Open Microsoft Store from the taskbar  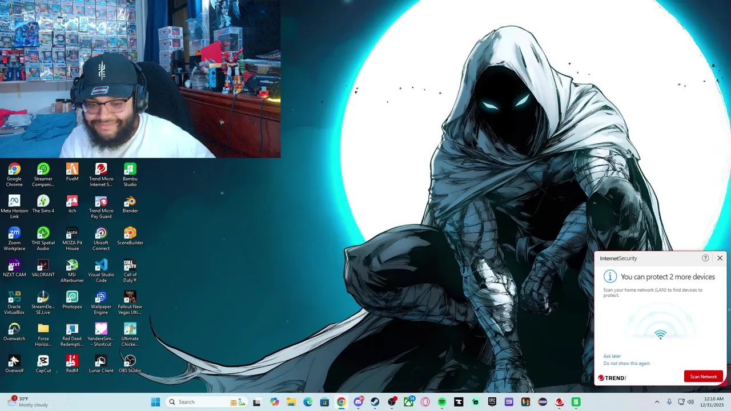(324, 402)
